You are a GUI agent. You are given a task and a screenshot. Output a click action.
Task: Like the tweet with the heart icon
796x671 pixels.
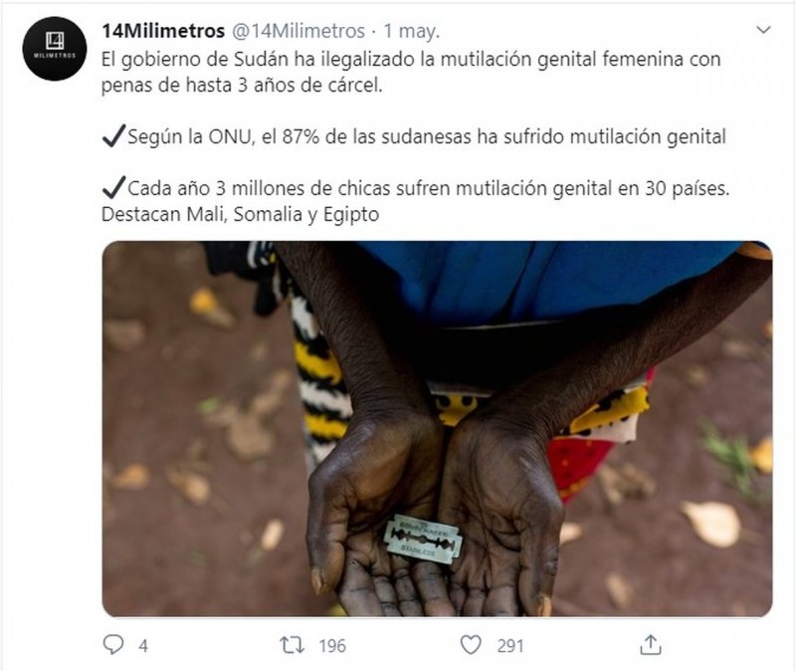coord(470,645)
